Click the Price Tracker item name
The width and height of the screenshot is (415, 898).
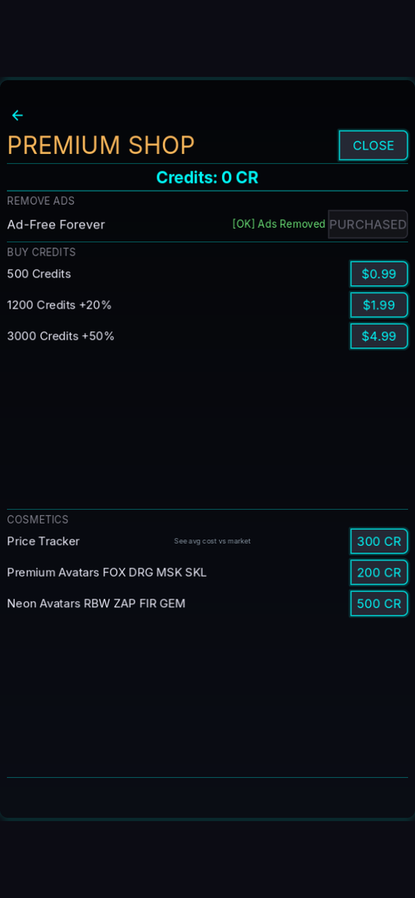[43, 541]
